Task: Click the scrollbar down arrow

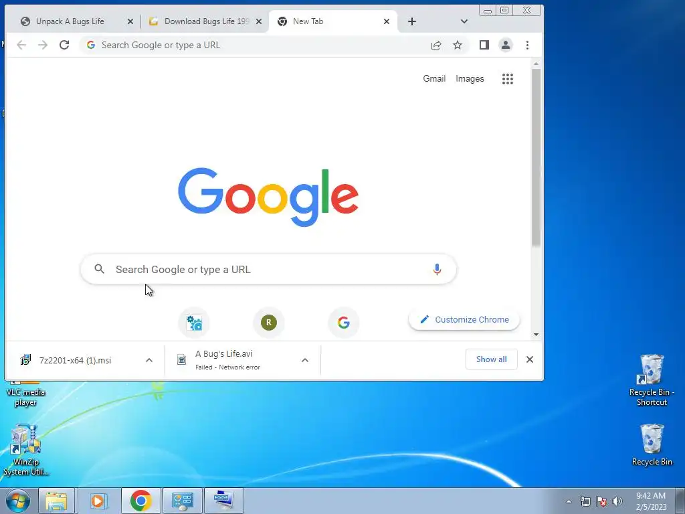Action: tap(536, 335)
